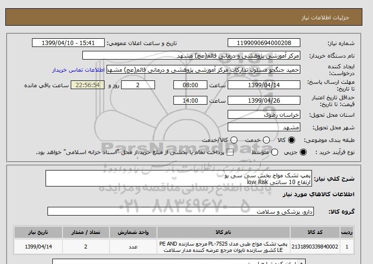Select the متوسط purchase type radio
373x264 pixels.
coord(275,152)
